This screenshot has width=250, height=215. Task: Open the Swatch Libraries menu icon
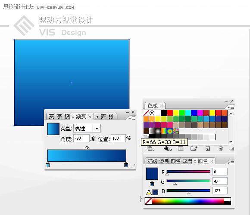150,148
